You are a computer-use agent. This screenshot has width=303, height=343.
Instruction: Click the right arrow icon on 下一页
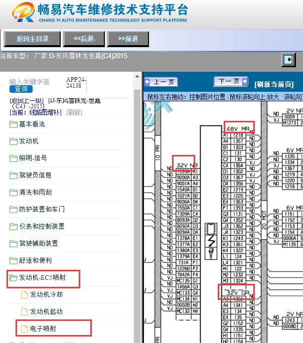245,81
